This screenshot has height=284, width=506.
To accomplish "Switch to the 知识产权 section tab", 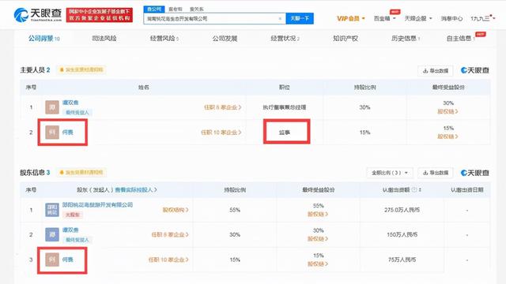I will point(346,39).
